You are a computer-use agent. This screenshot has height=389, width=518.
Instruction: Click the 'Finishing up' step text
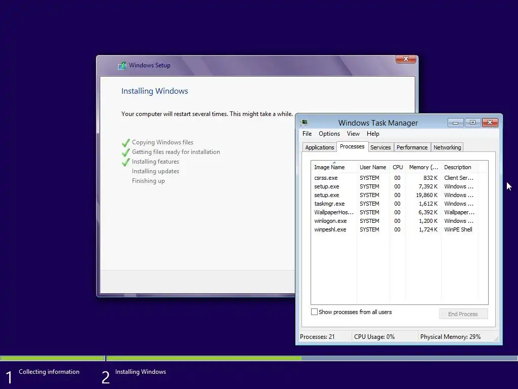point(148,181)
